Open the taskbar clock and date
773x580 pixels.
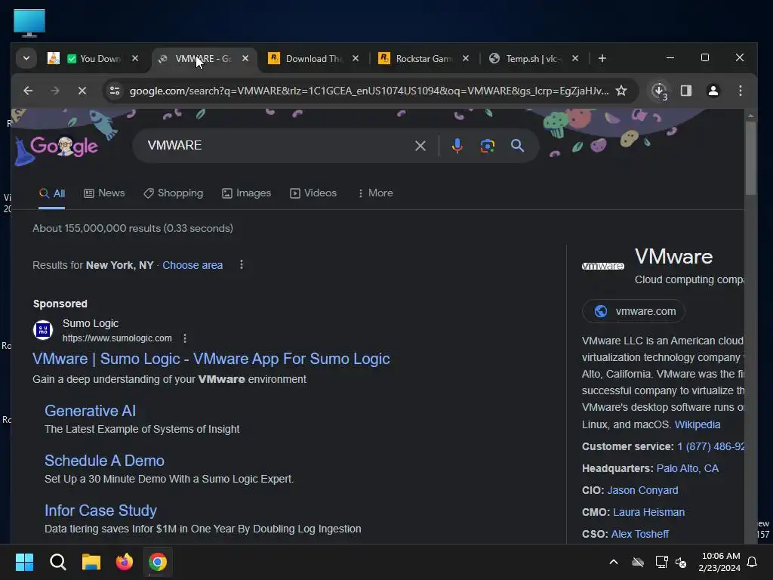(x=719, y=562)
